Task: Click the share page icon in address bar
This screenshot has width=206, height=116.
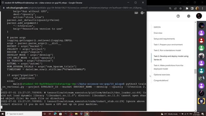Action: tap(175, 8)
